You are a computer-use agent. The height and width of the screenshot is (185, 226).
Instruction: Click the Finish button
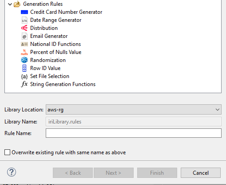pos(157,173)
